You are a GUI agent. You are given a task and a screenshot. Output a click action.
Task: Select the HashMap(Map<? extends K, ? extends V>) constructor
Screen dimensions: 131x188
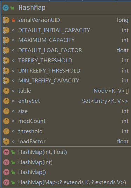66,182
